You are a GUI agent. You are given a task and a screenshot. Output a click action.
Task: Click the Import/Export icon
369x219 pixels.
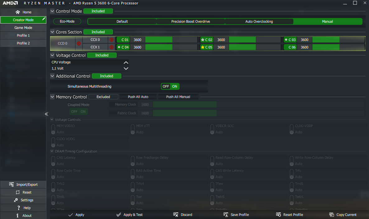[11, 185]
